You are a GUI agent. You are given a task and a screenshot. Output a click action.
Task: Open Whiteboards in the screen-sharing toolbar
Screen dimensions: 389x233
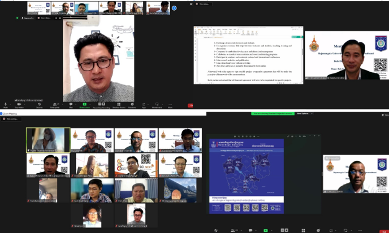point(345,231)
